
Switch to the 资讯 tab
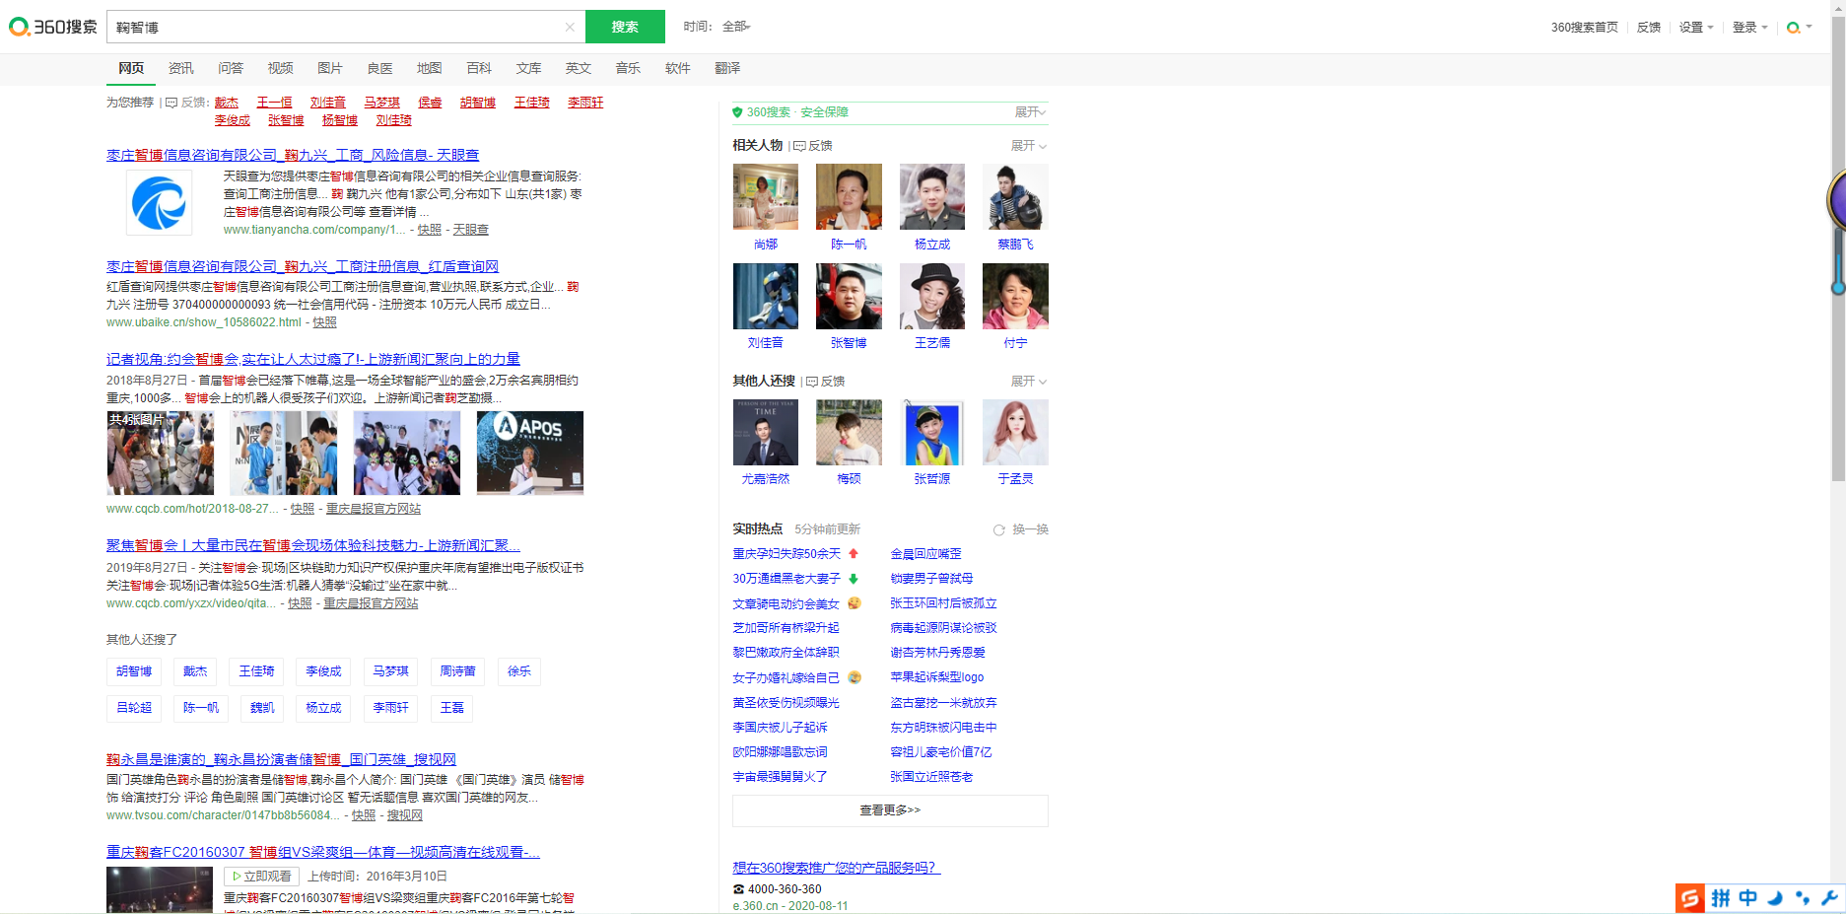tap(181, 68)
